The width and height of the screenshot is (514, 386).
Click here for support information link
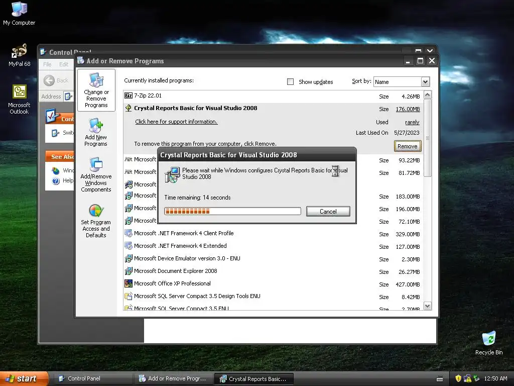click(176, 122)
